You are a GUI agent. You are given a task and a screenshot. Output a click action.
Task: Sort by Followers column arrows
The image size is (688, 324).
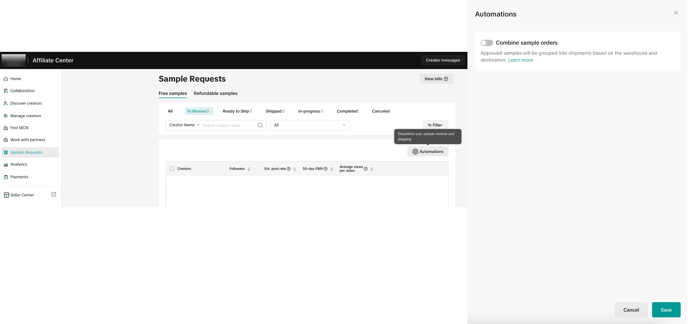click(249, 169)
